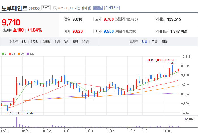Click the purple 120-day moving average swatch
This screenshot has width=198, height=138.
point(27,54)
